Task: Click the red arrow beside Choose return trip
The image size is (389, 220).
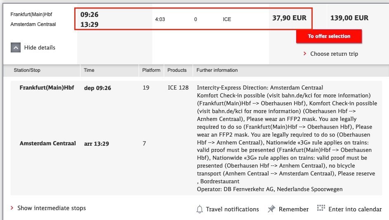Action: (305, 54)
